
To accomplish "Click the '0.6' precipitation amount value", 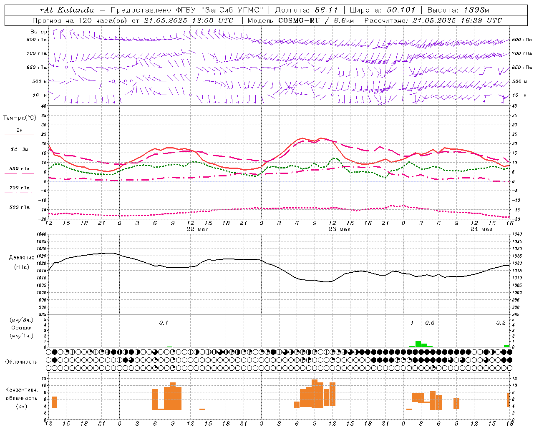I will (x=430, y=323).
